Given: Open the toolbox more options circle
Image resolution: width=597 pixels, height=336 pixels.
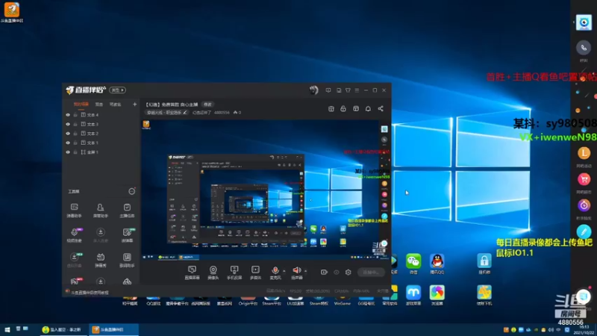Looking at the screenshot, I should [132, 191].
